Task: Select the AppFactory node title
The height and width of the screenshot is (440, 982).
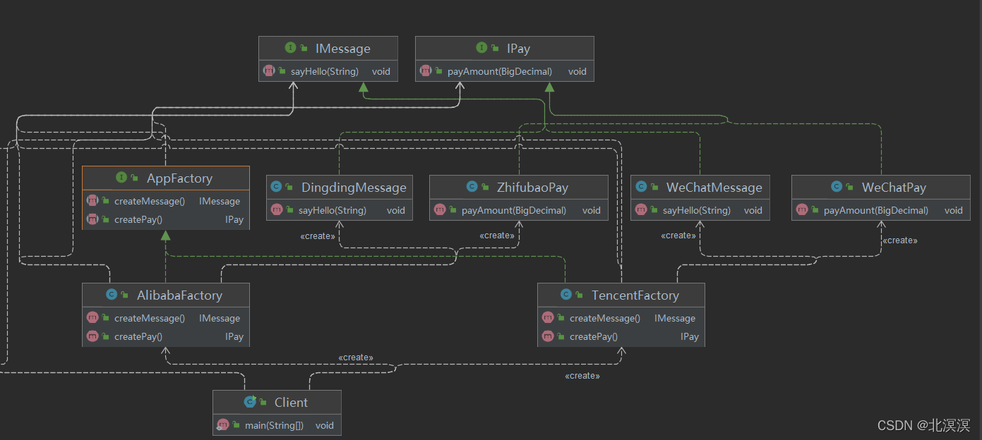Action: coord(179,178)
